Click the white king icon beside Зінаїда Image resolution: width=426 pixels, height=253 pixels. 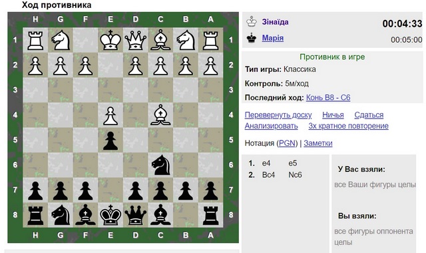252,22
